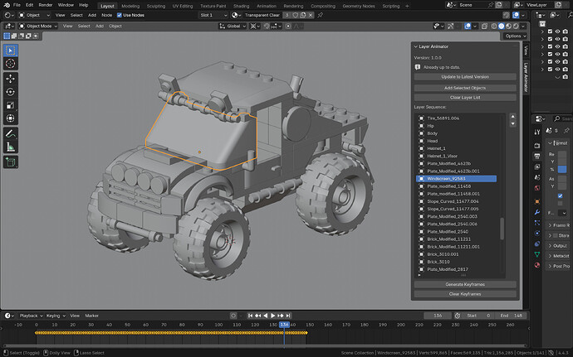Select the Select Box tool

coord(11,51)
